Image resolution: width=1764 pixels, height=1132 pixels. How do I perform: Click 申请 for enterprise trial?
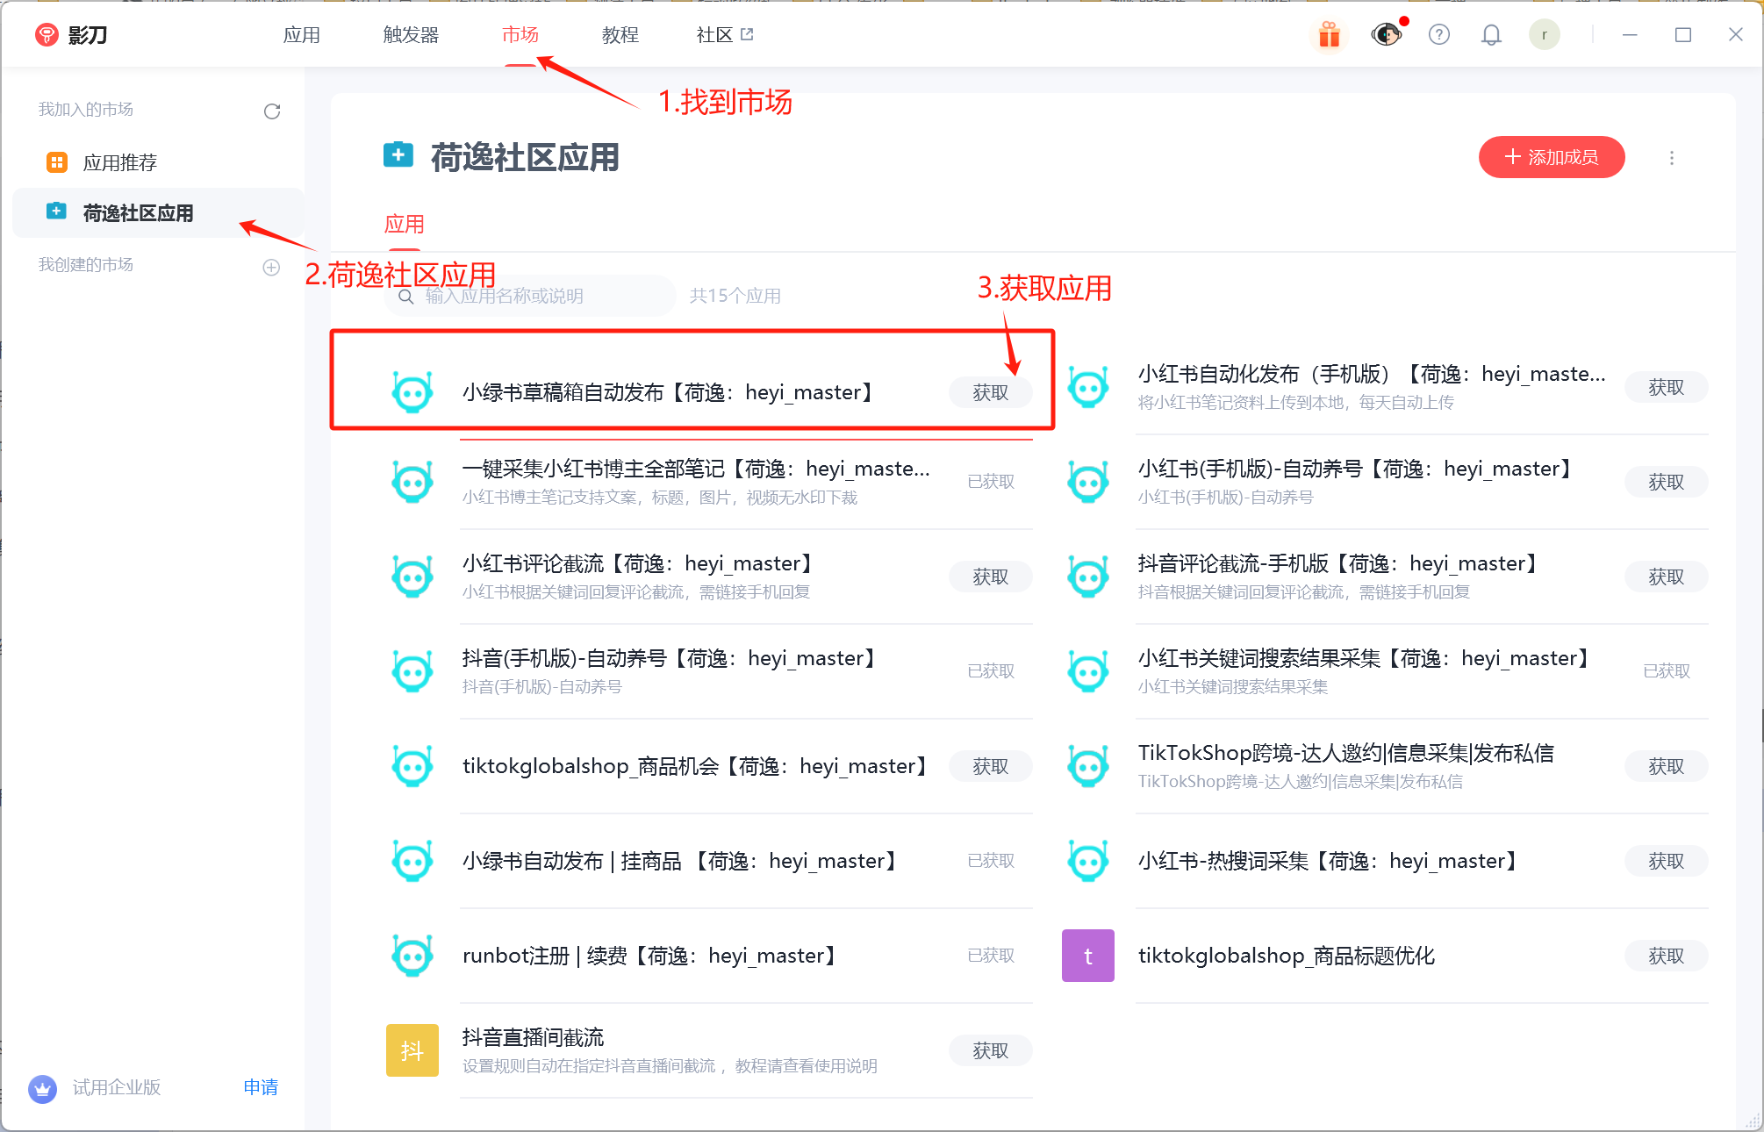point(261,1087)
